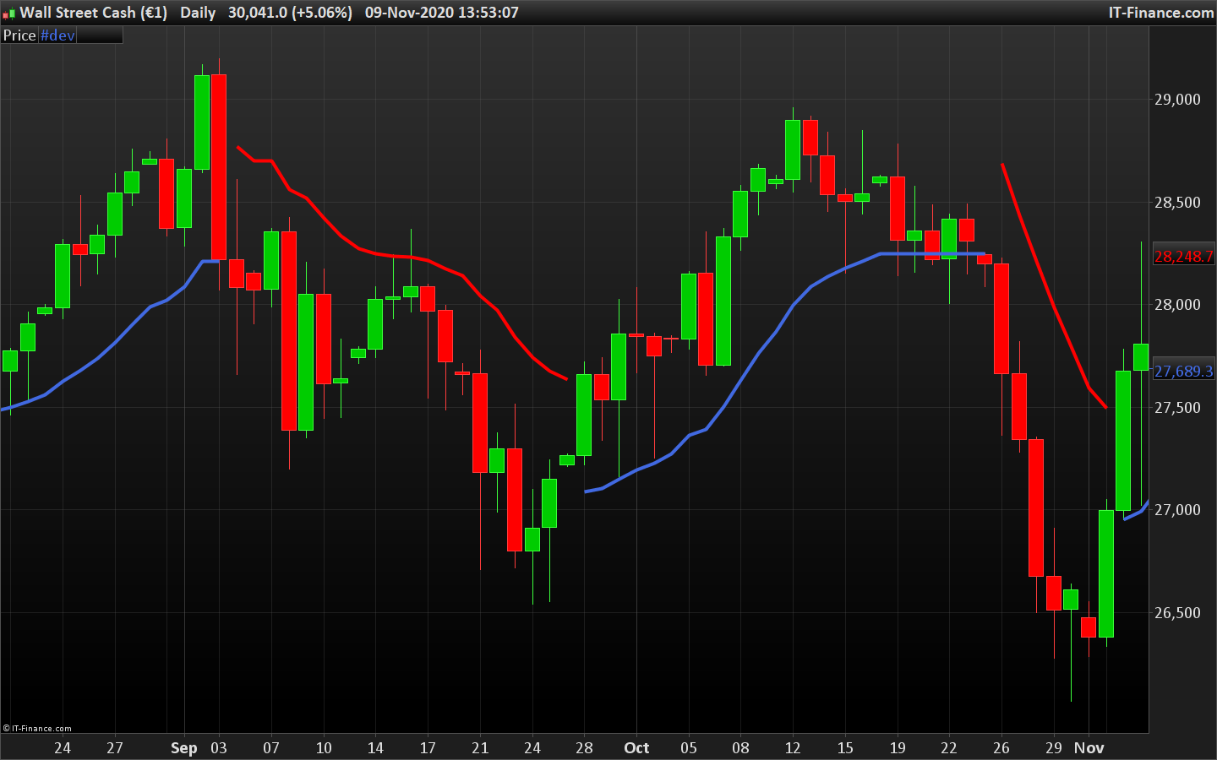Click the red 28,248.7 price tag
The height and width of the screenshot is (760, 1217).
point(1183,256)
